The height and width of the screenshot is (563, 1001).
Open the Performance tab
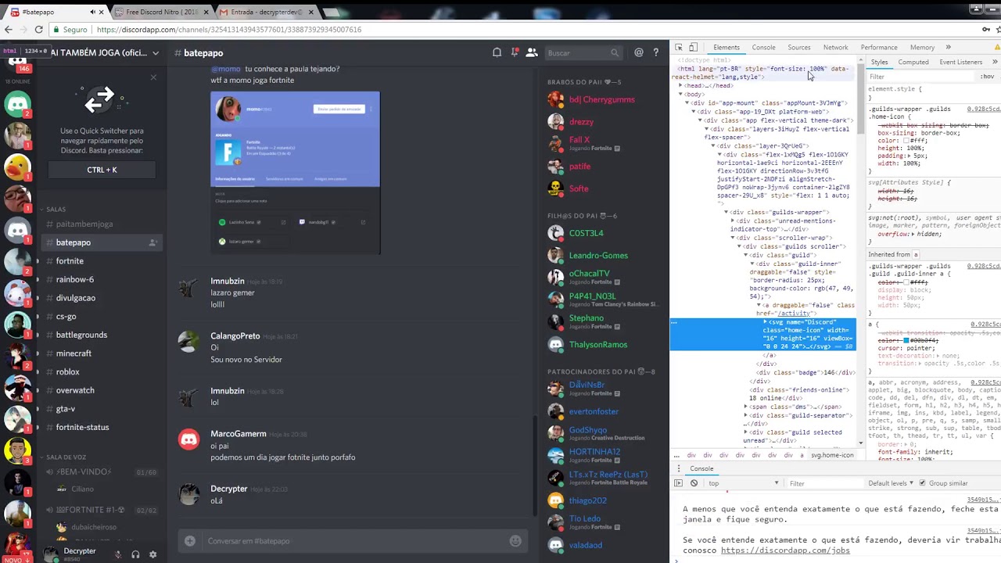879,48
